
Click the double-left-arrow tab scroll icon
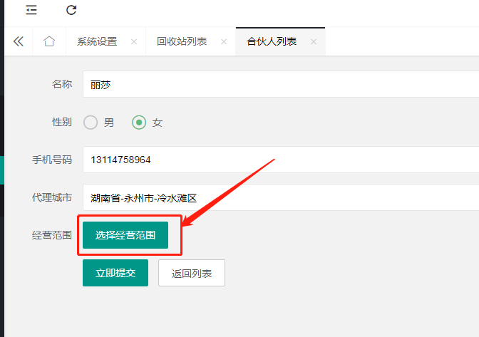[x=19, y=41]
